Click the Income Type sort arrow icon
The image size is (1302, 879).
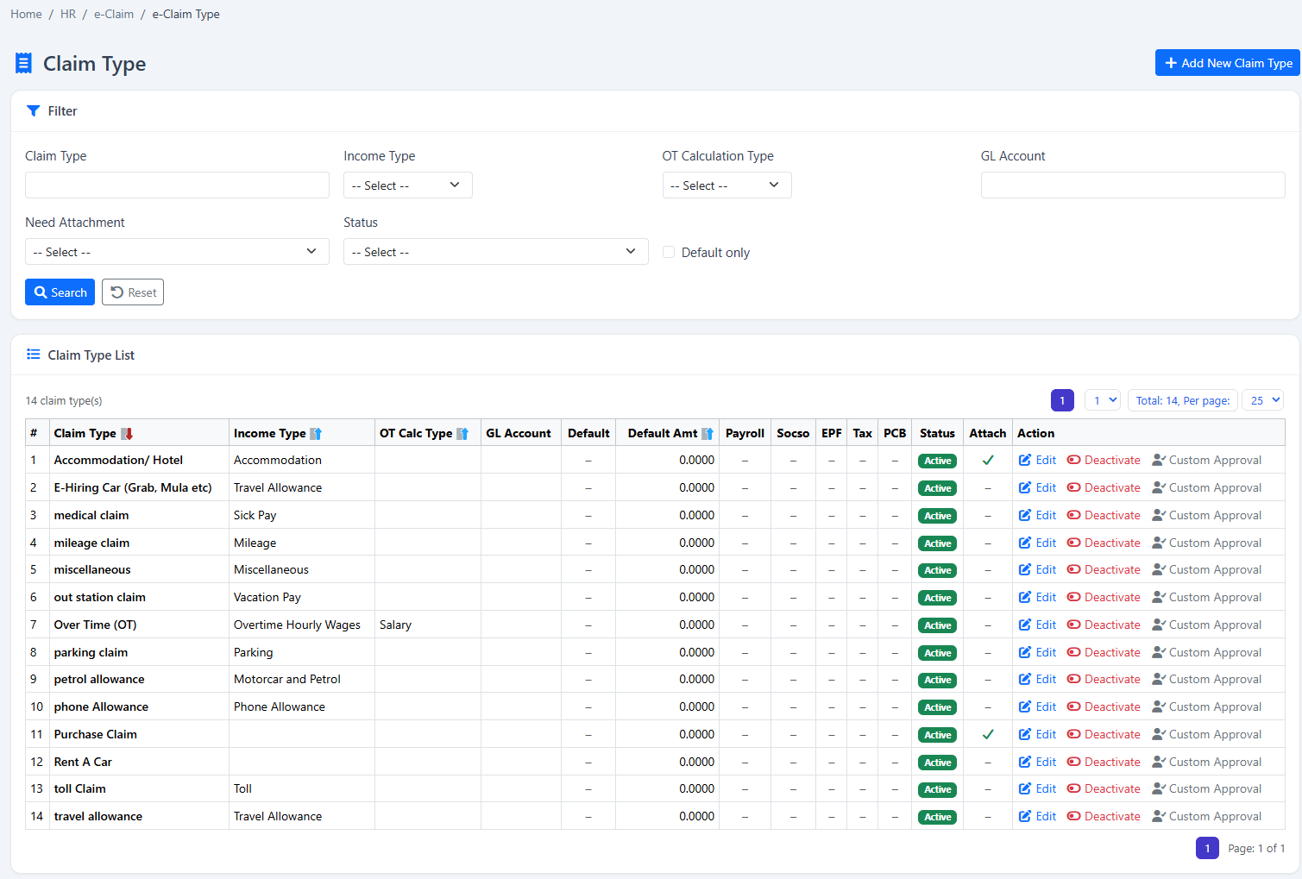coord(316,434)
